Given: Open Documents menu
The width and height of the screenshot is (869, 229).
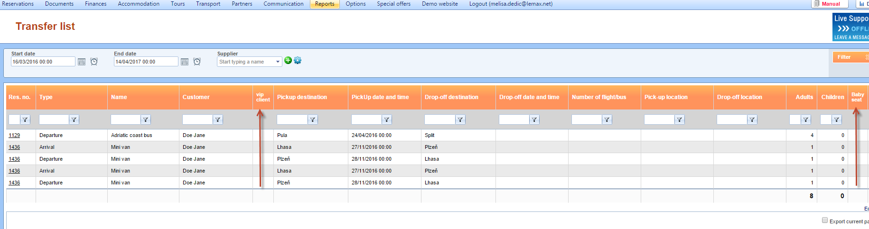Looking at the screenshot, I should click(x=59, y=4).
